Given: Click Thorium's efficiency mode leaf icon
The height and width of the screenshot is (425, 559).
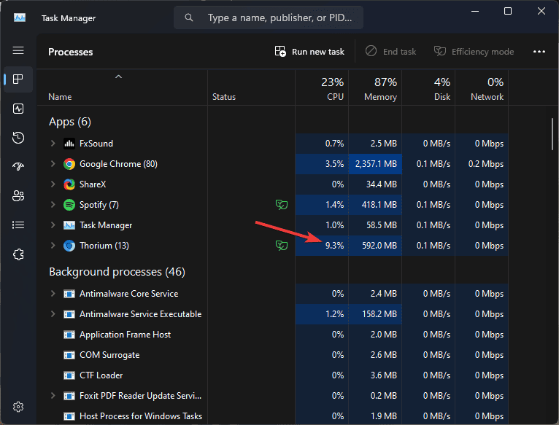Looking at the screenshot, I should [281, 246].
